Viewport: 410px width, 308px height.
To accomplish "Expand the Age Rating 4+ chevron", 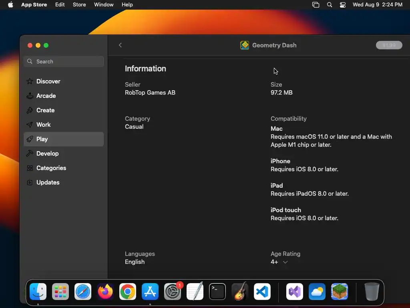I will point(285,262).
